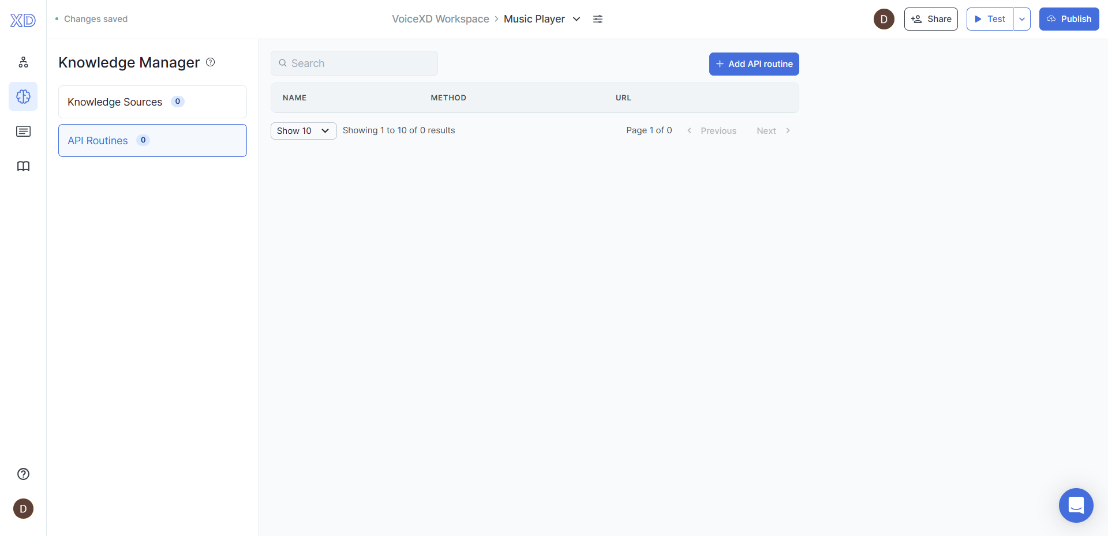Click the user avatar in the top bar
This screenshot has height=536, width=1108.
[884, 19]
